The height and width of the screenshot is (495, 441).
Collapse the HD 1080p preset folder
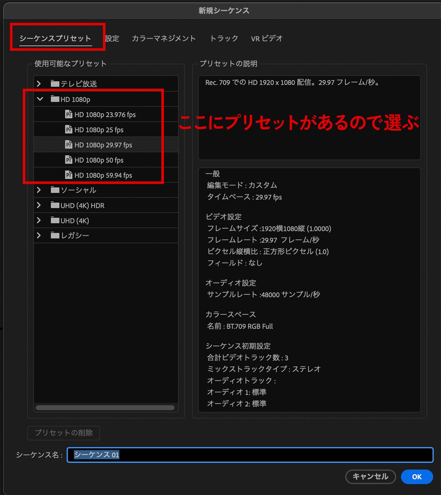tap(40, 99)
